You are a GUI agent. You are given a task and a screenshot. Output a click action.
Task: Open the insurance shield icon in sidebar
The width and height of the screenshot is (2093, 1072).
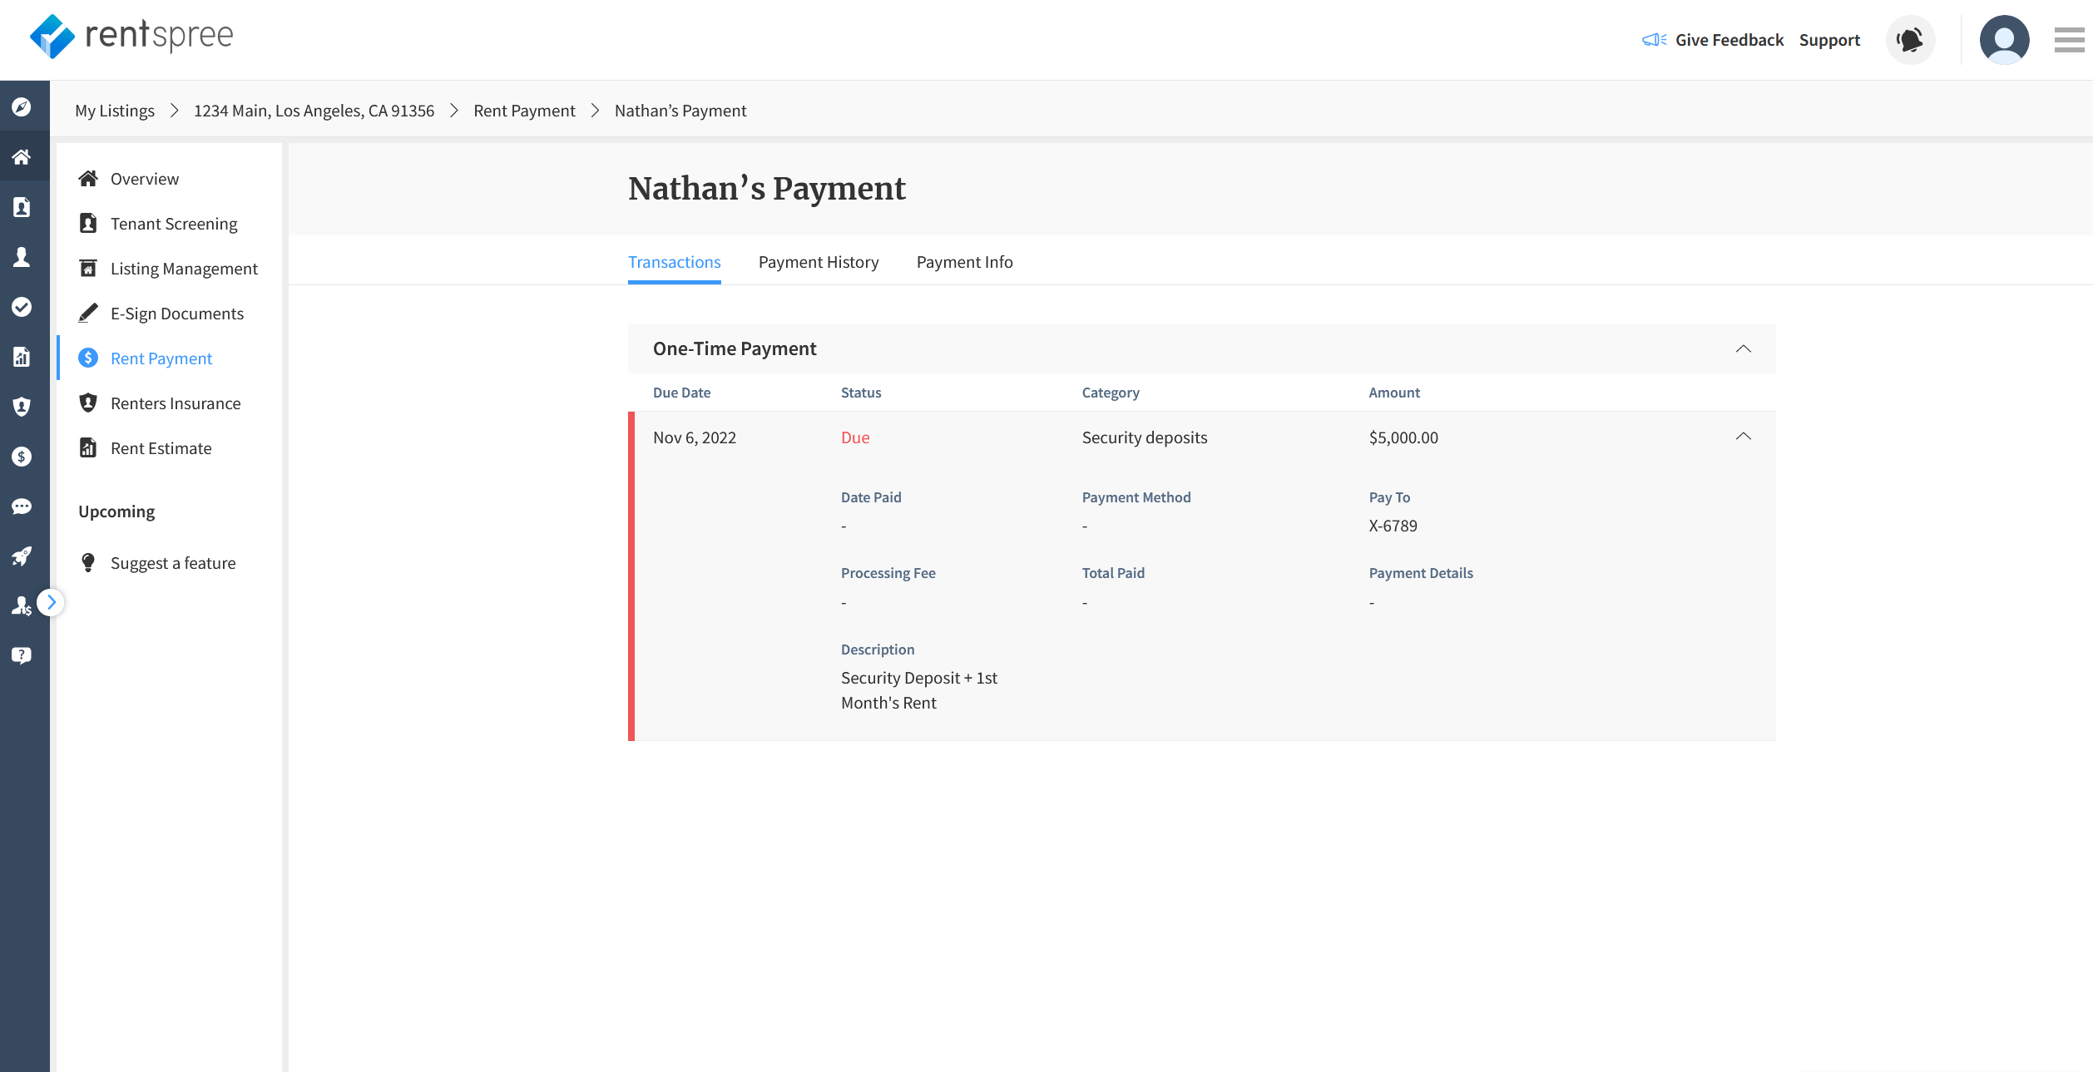(22, 406)
